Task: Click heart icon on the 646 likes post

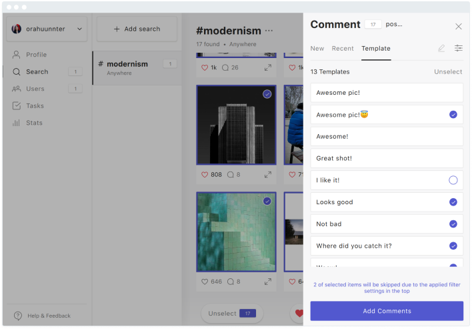Action: point(205,282)
